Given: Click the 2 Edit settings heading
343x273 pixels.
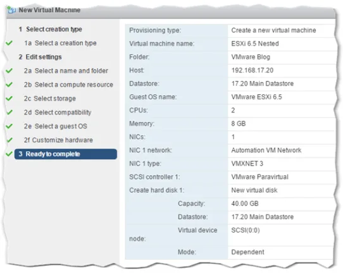Looking at the screenshot, I should click(41, 57).
